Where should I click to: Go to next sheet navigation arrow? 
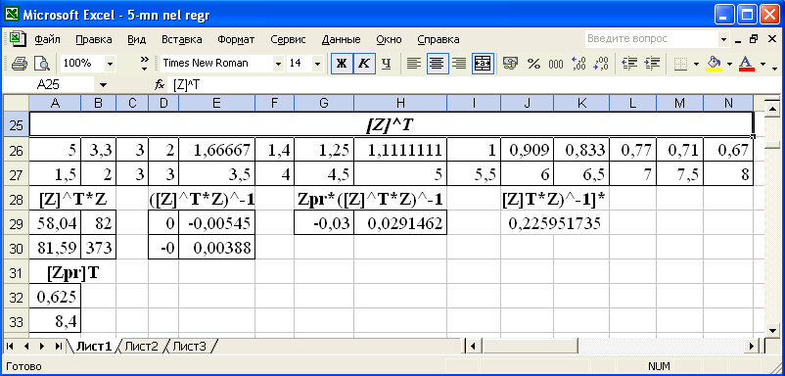pyautogui.click(x=41, y=346)
